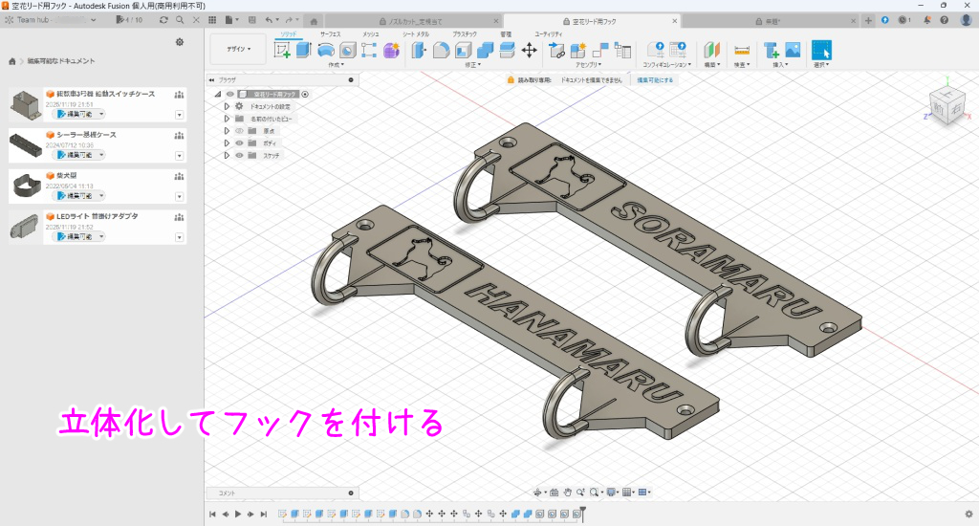Click the Extrude tool icon

(x=303, y=51)
